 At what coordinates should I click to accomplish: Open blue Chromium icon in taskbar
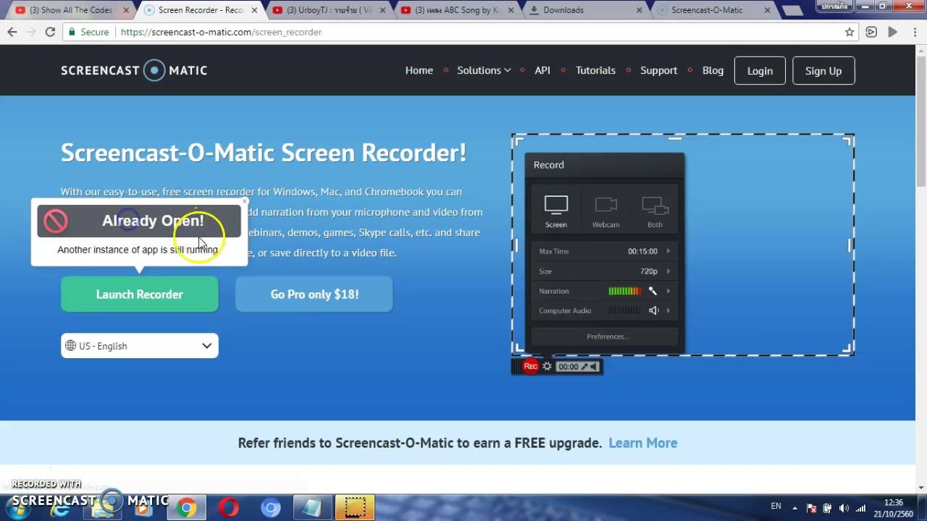pyautogui.click(x=271, y=508)
